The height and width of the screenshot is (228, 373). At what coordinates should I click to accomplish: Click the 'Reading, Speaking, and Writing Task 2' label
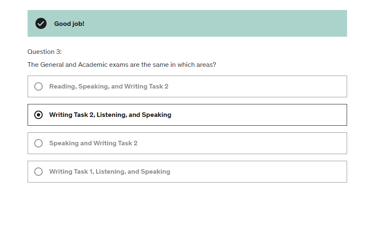(109, 86)
